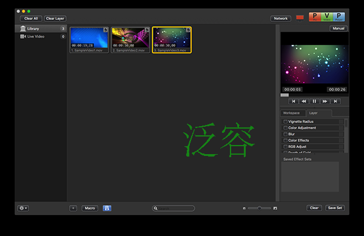Skip to end of the video

point(335,101)
